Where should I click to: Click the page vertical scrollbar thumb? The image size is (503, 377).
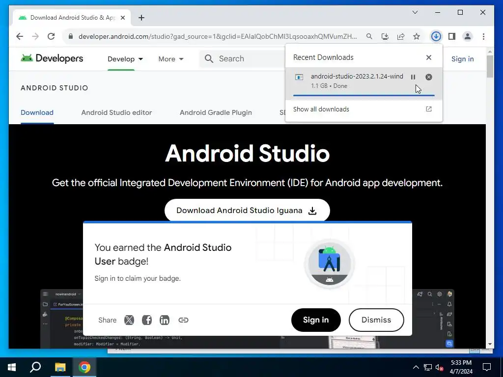point(490,66)
